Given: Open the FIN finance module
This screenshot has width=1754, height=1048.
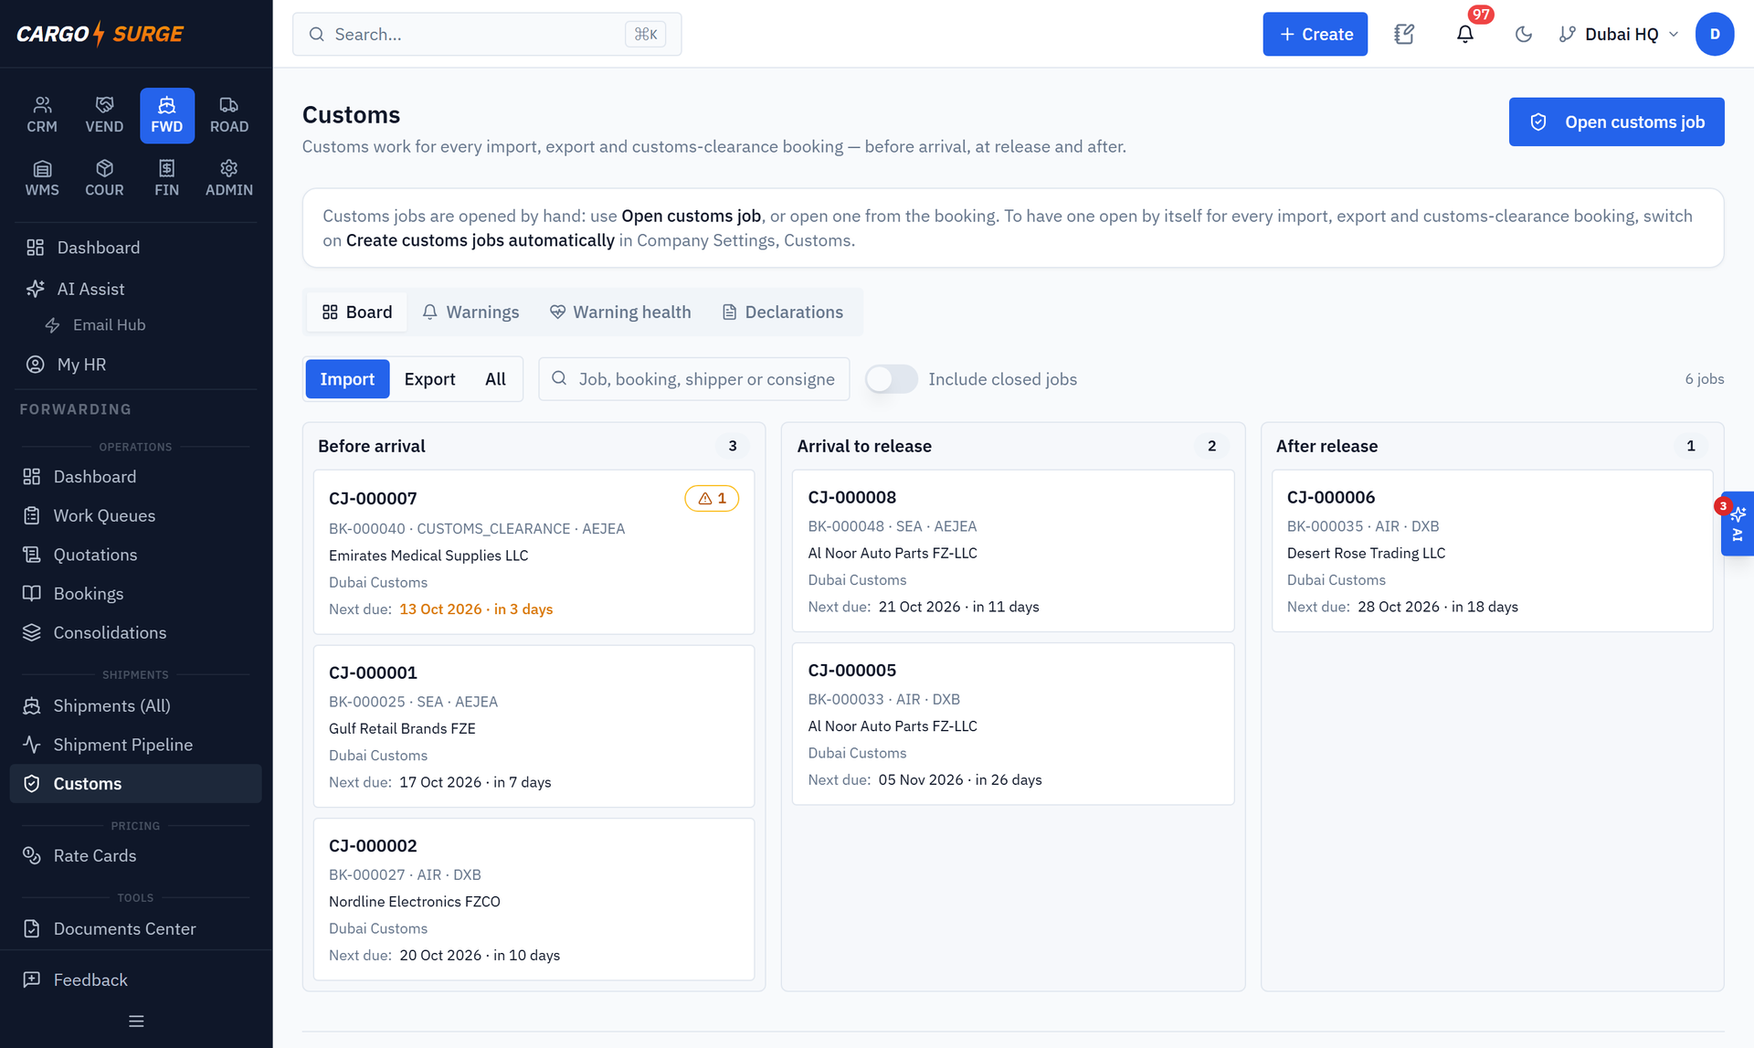Looking at the screenshot, I should coord(166,178).
